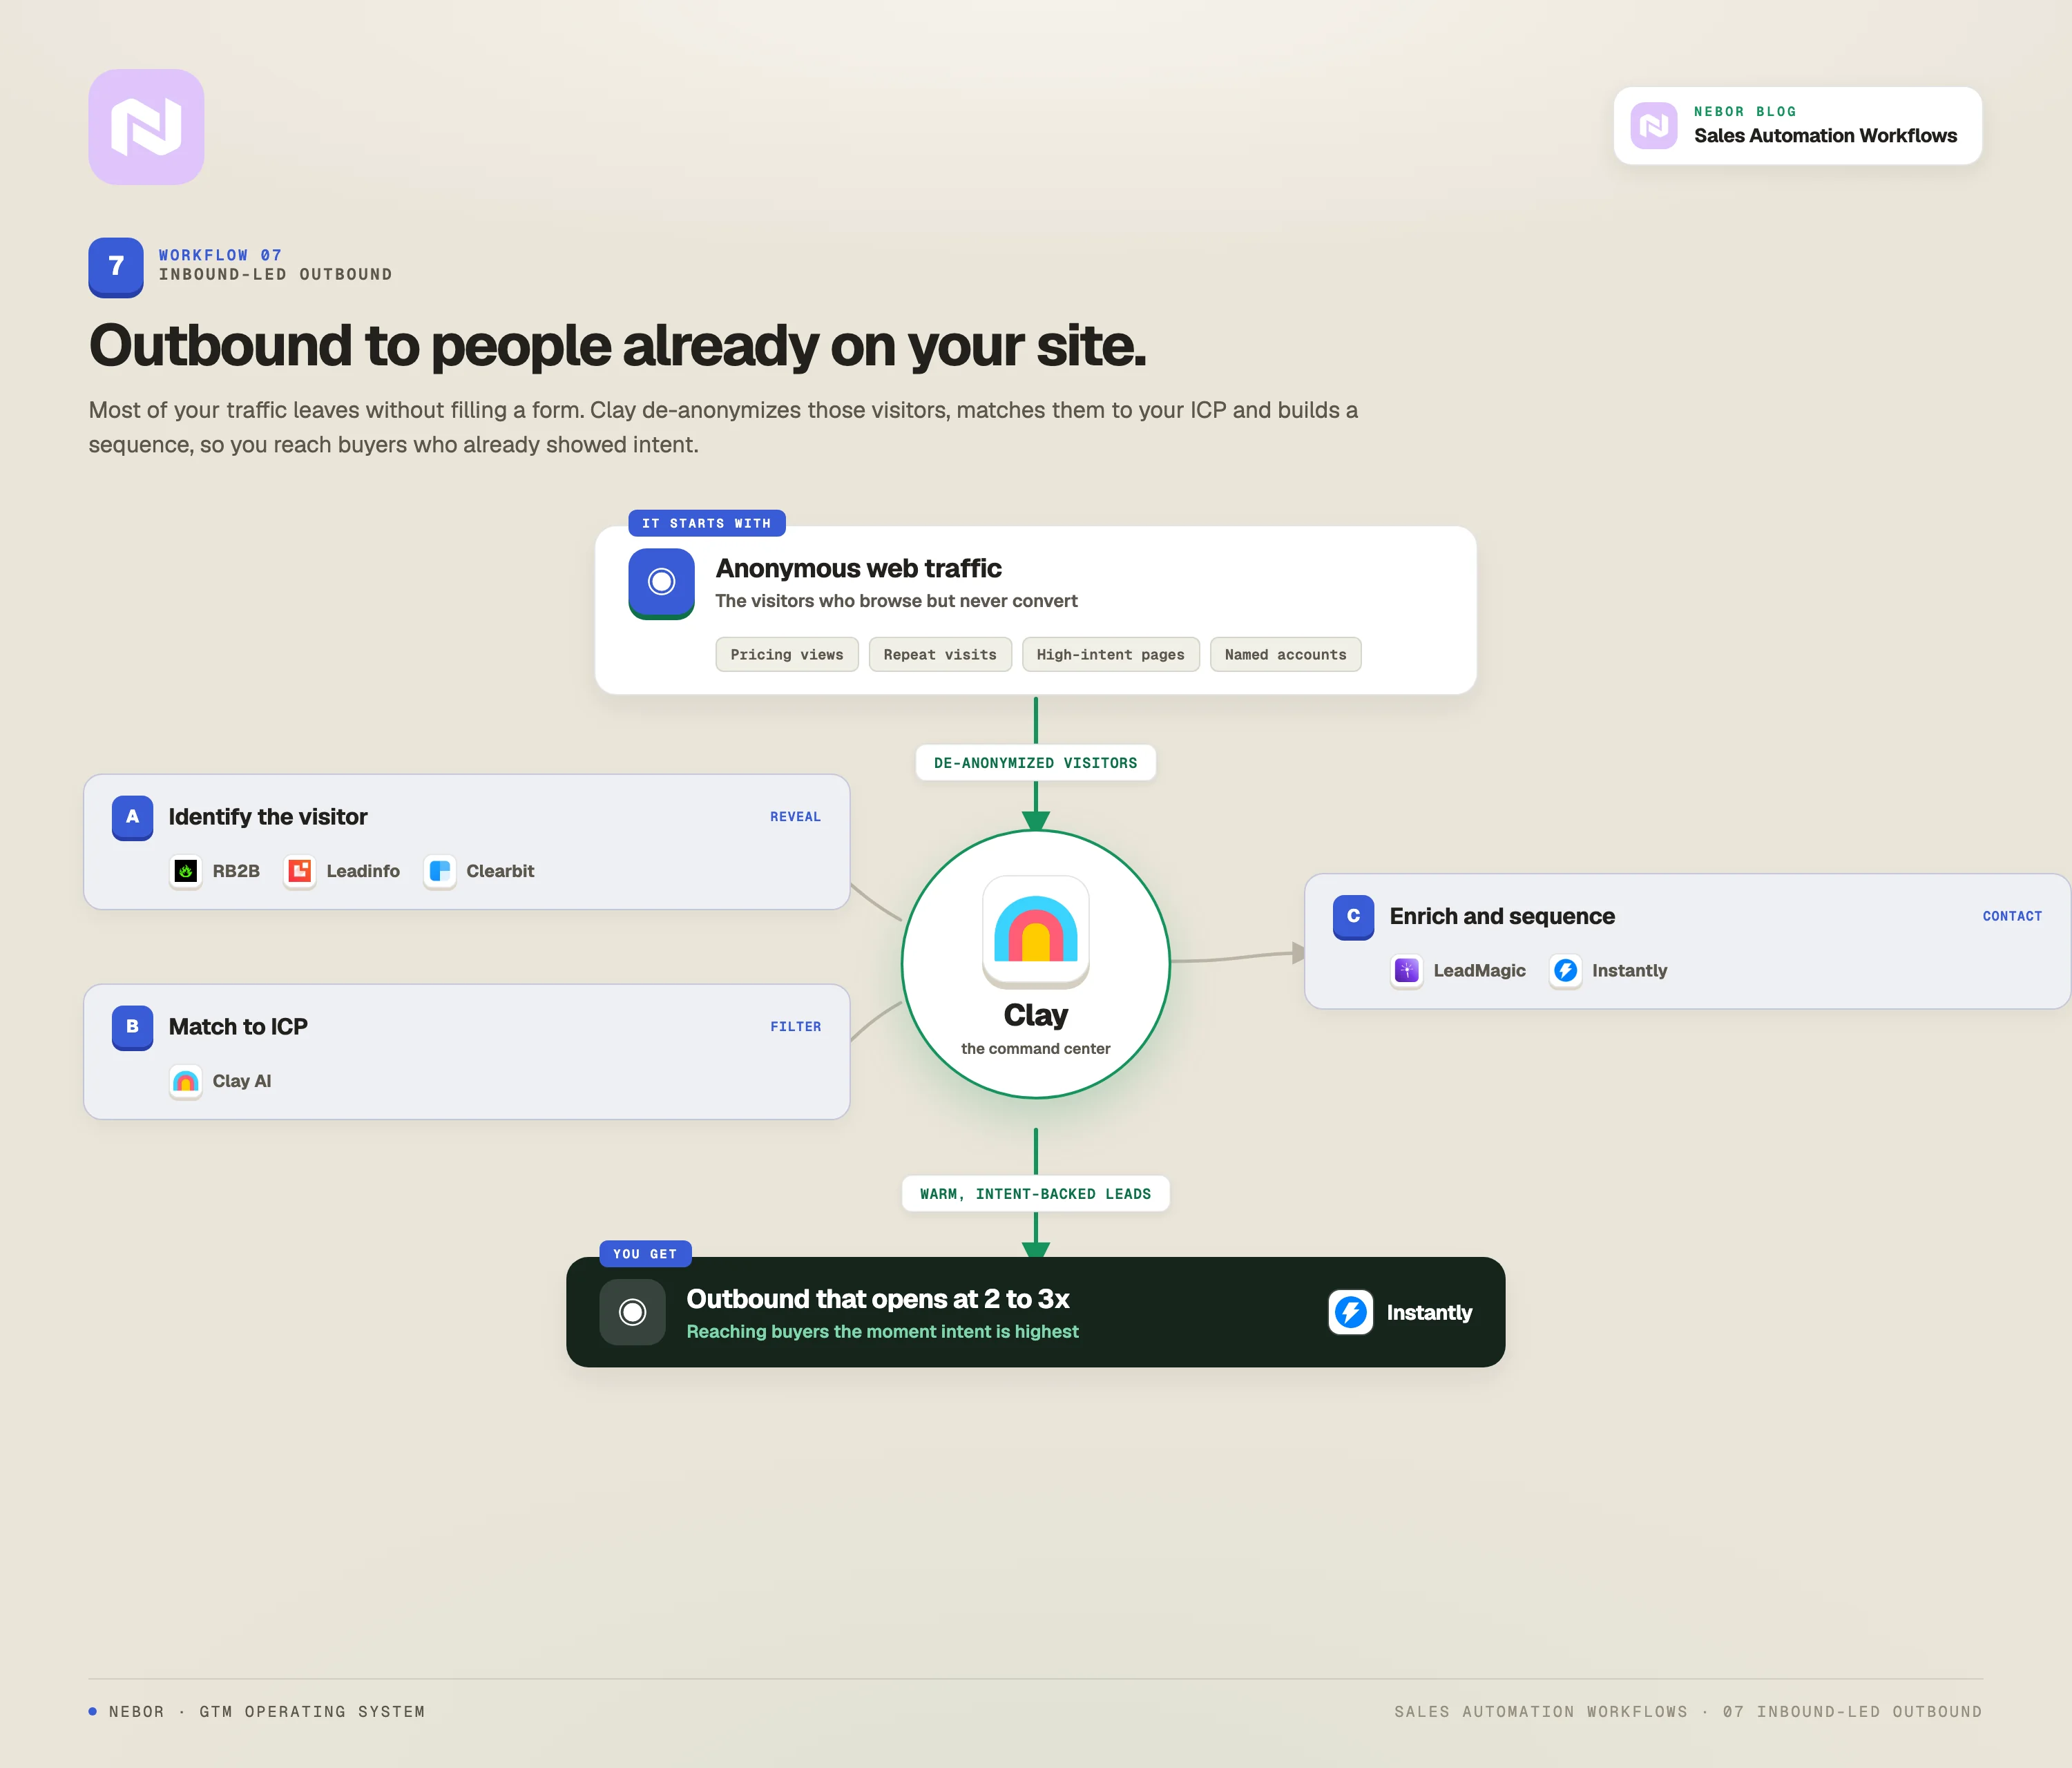Click Identify the visitor heading

[x=268, y=817]
